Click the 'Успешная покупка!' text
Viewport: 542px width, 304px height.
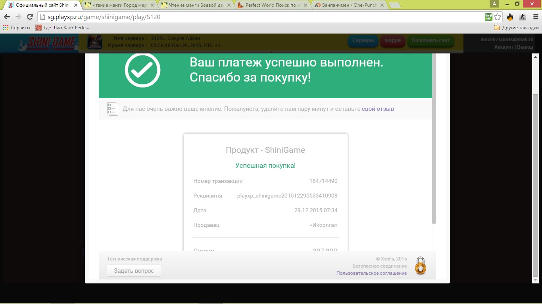[265, 165]
